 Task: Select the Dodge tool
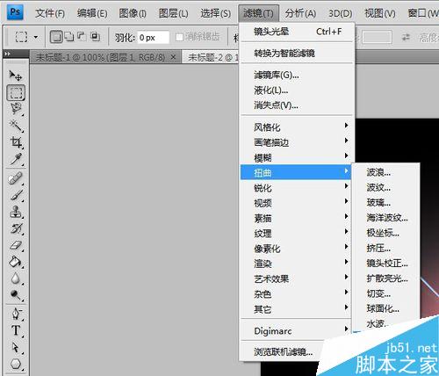pos(16,294)
